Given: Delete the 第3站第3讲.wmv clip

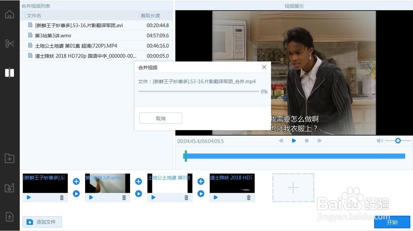Looking at the screenshot, I should click(124, 197).
